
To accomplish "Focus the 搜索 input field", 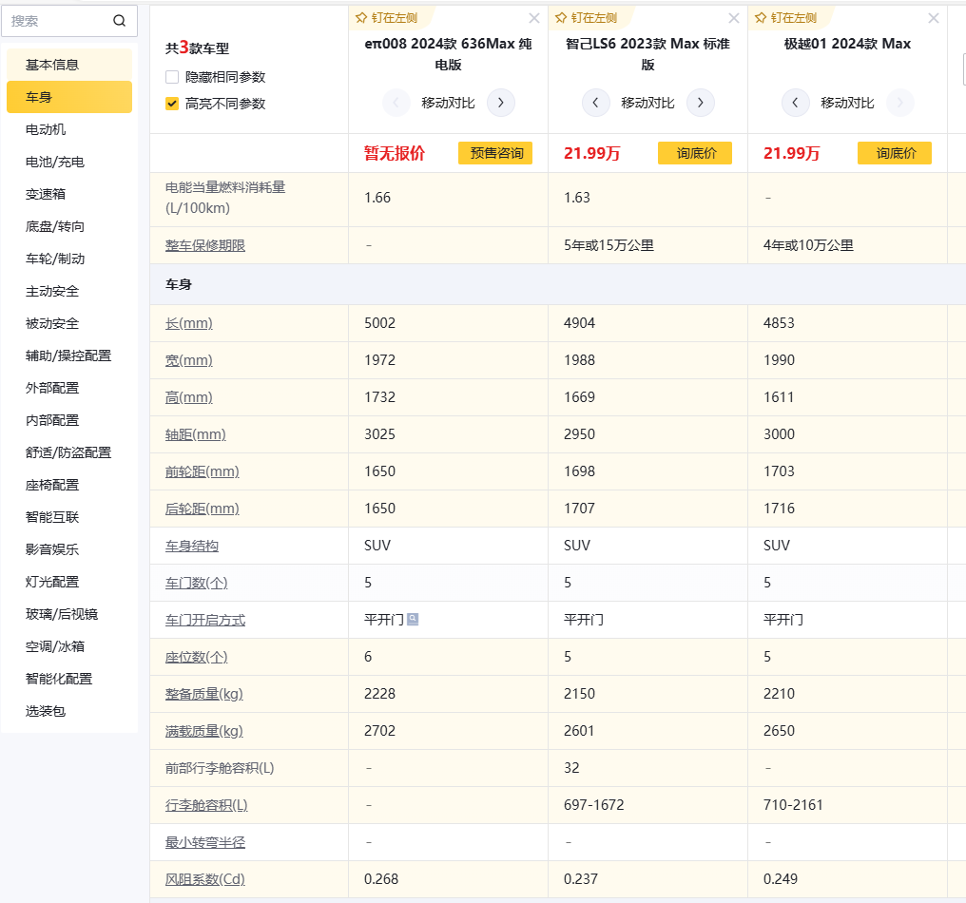I will [57, 21].
